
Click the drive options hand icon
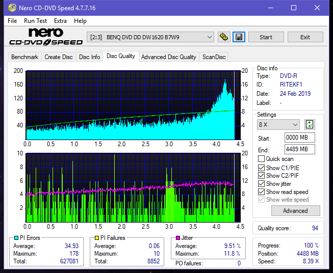[224, 37]
